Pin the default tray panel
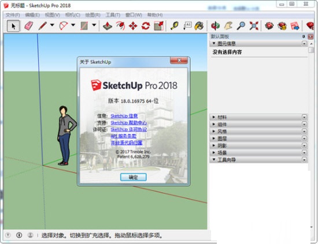Viewport: 318px width, 244px height. 304,36
